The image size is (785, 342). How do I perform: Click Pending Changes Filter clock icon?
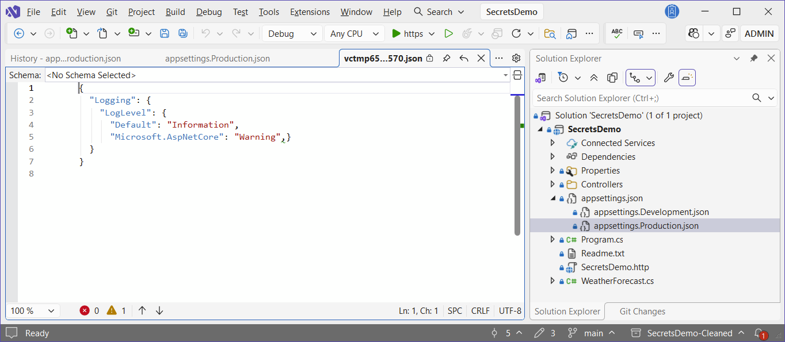563,78
